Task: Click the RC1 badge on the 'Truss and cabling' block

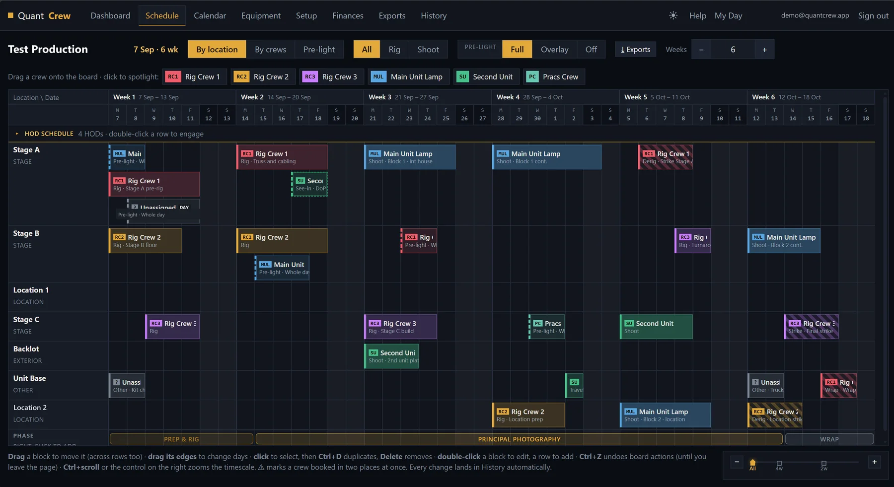Action: (x=247, y=154)
